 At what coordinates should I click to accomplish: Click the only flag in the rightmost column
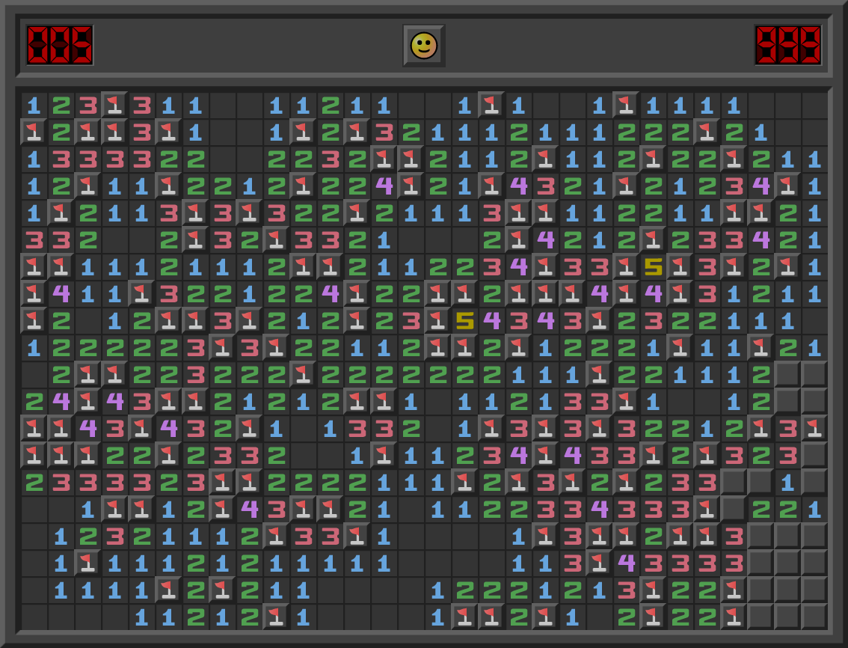click(x=814, y=428)
